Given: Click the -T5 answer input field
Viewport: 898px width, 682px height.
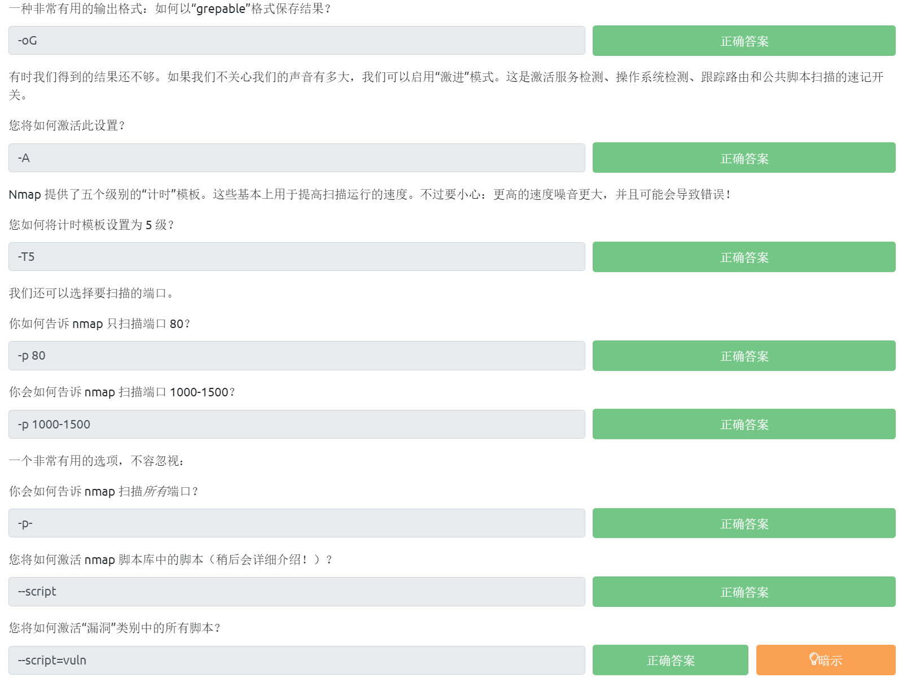Looking at the screenshot, I should [x=297, y=257].
